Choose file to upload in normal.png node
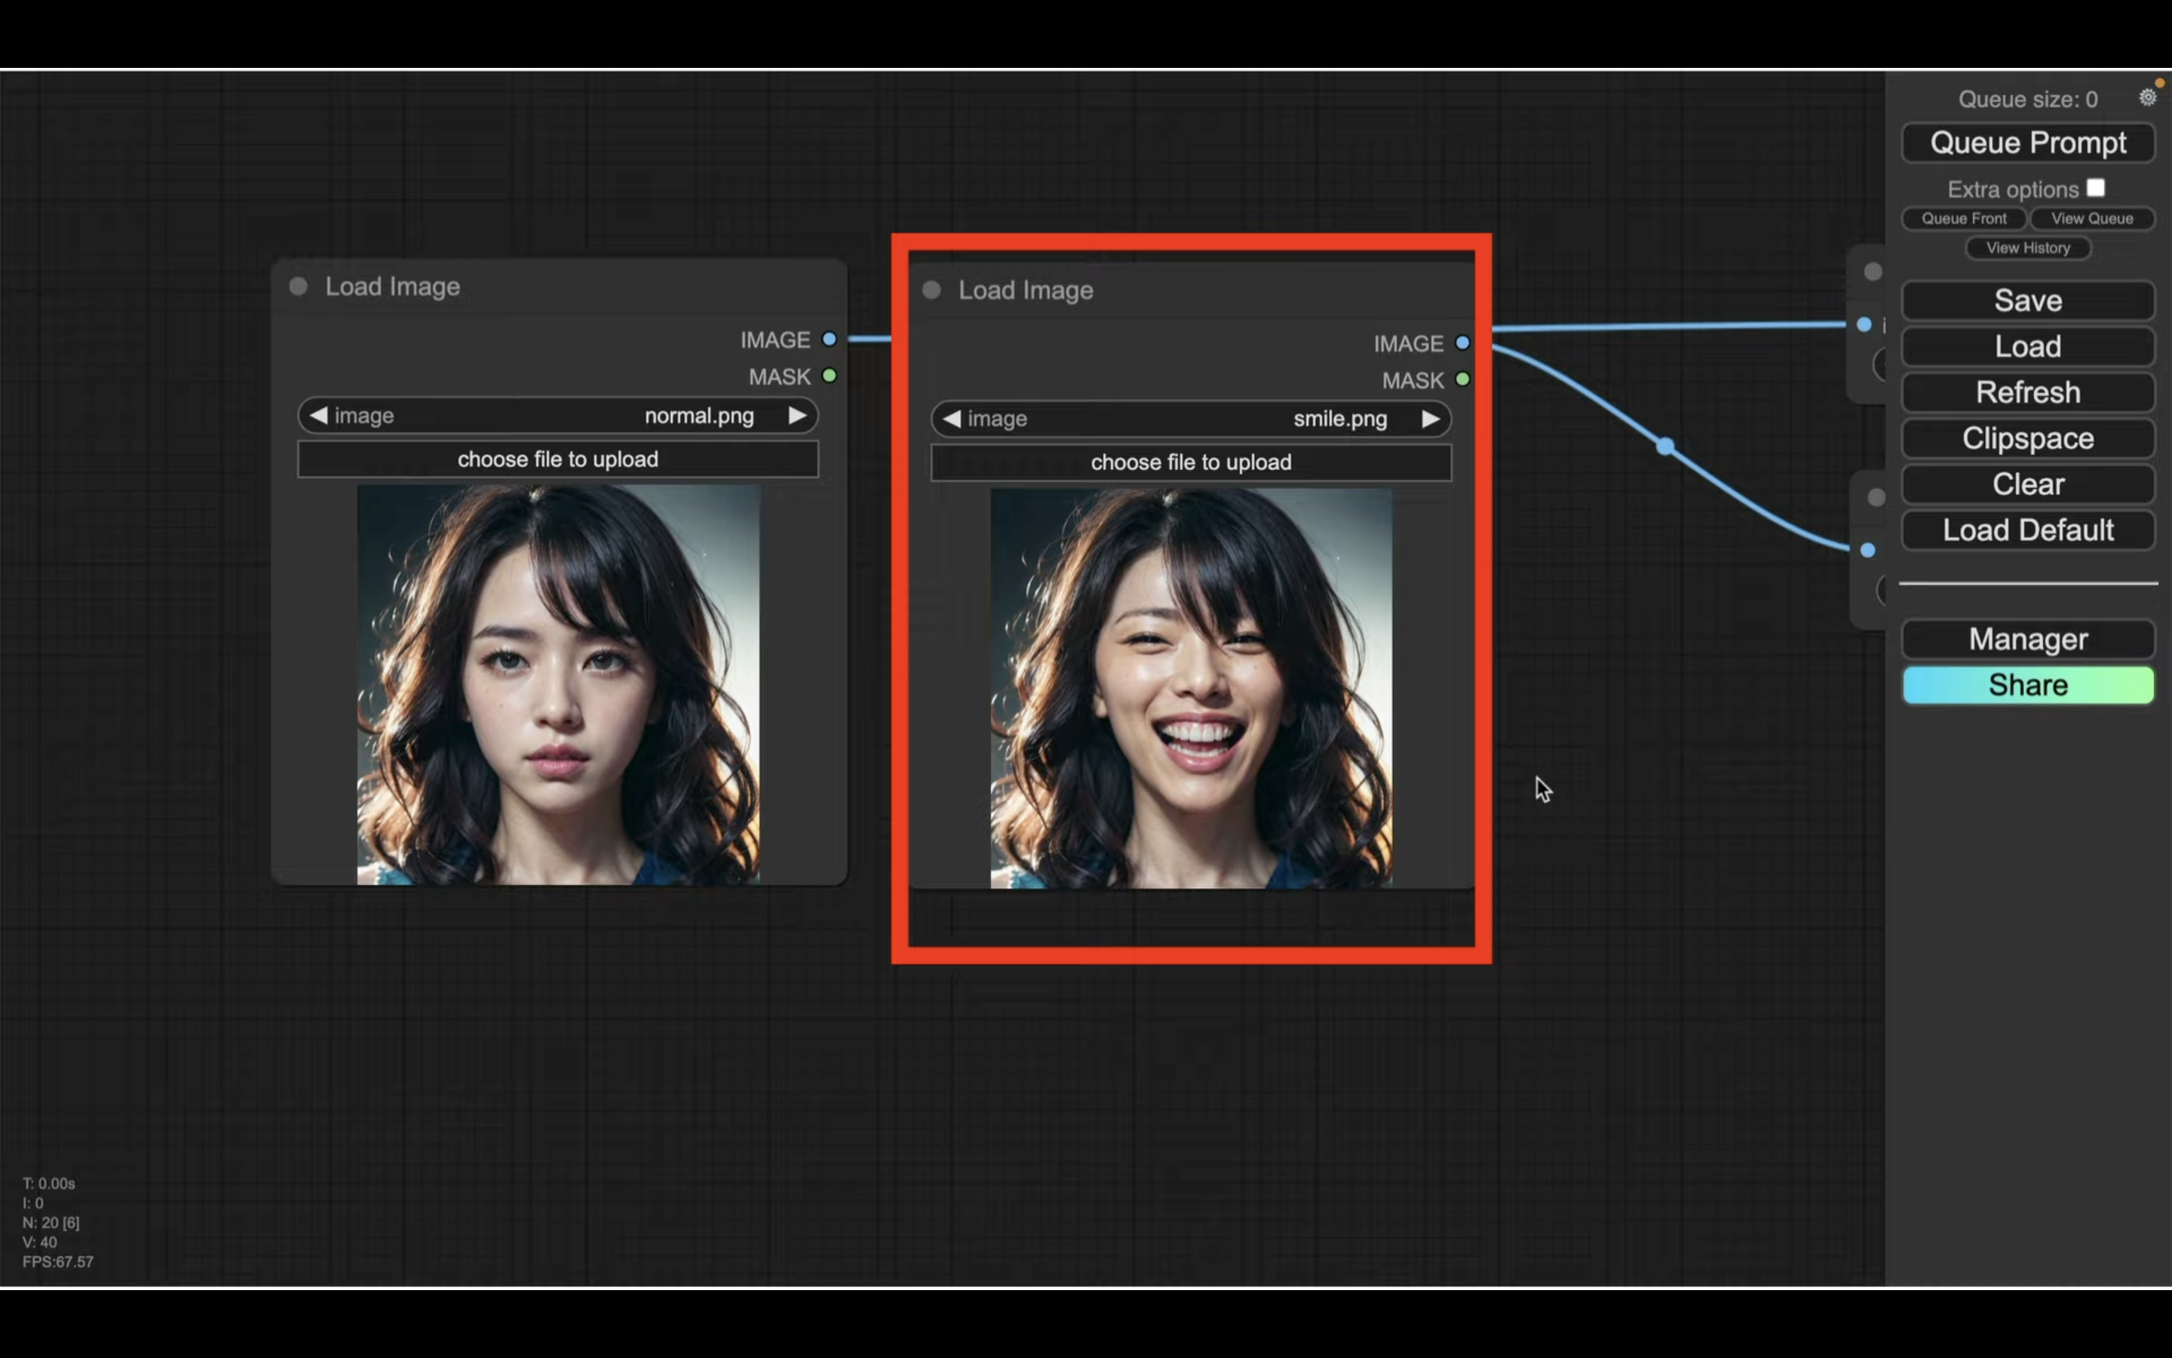The width and height of the screenshot is (2172, 1358). [x=557, y=459]
